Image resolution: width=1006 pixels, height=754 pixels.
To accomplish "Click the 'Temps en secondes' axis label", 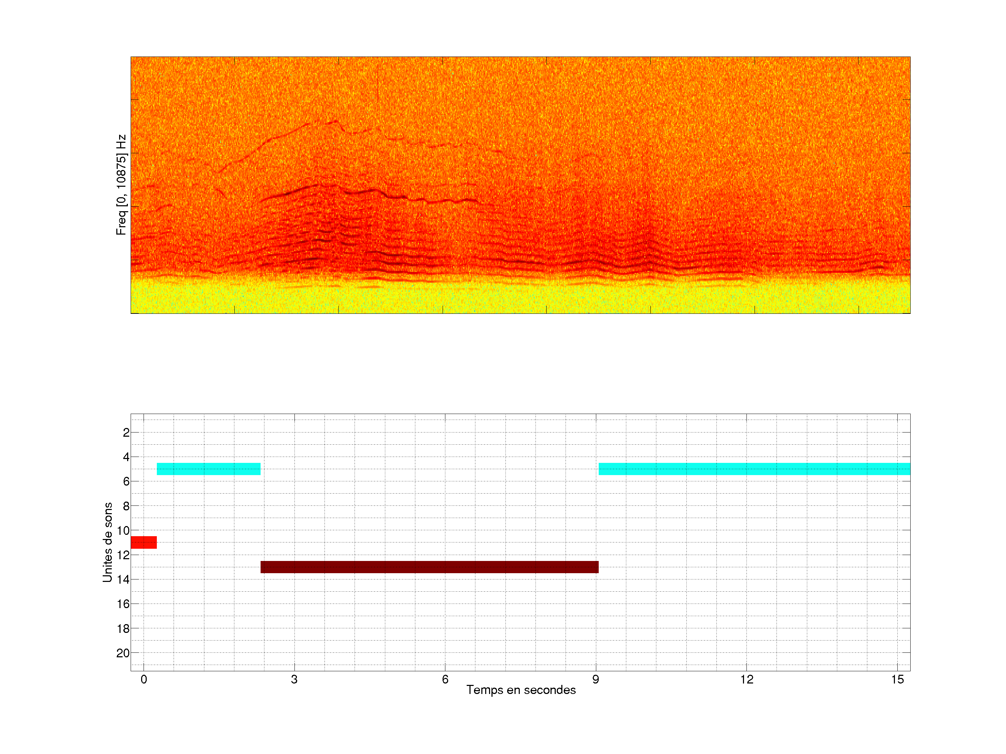I will click(x=521, y=690).
